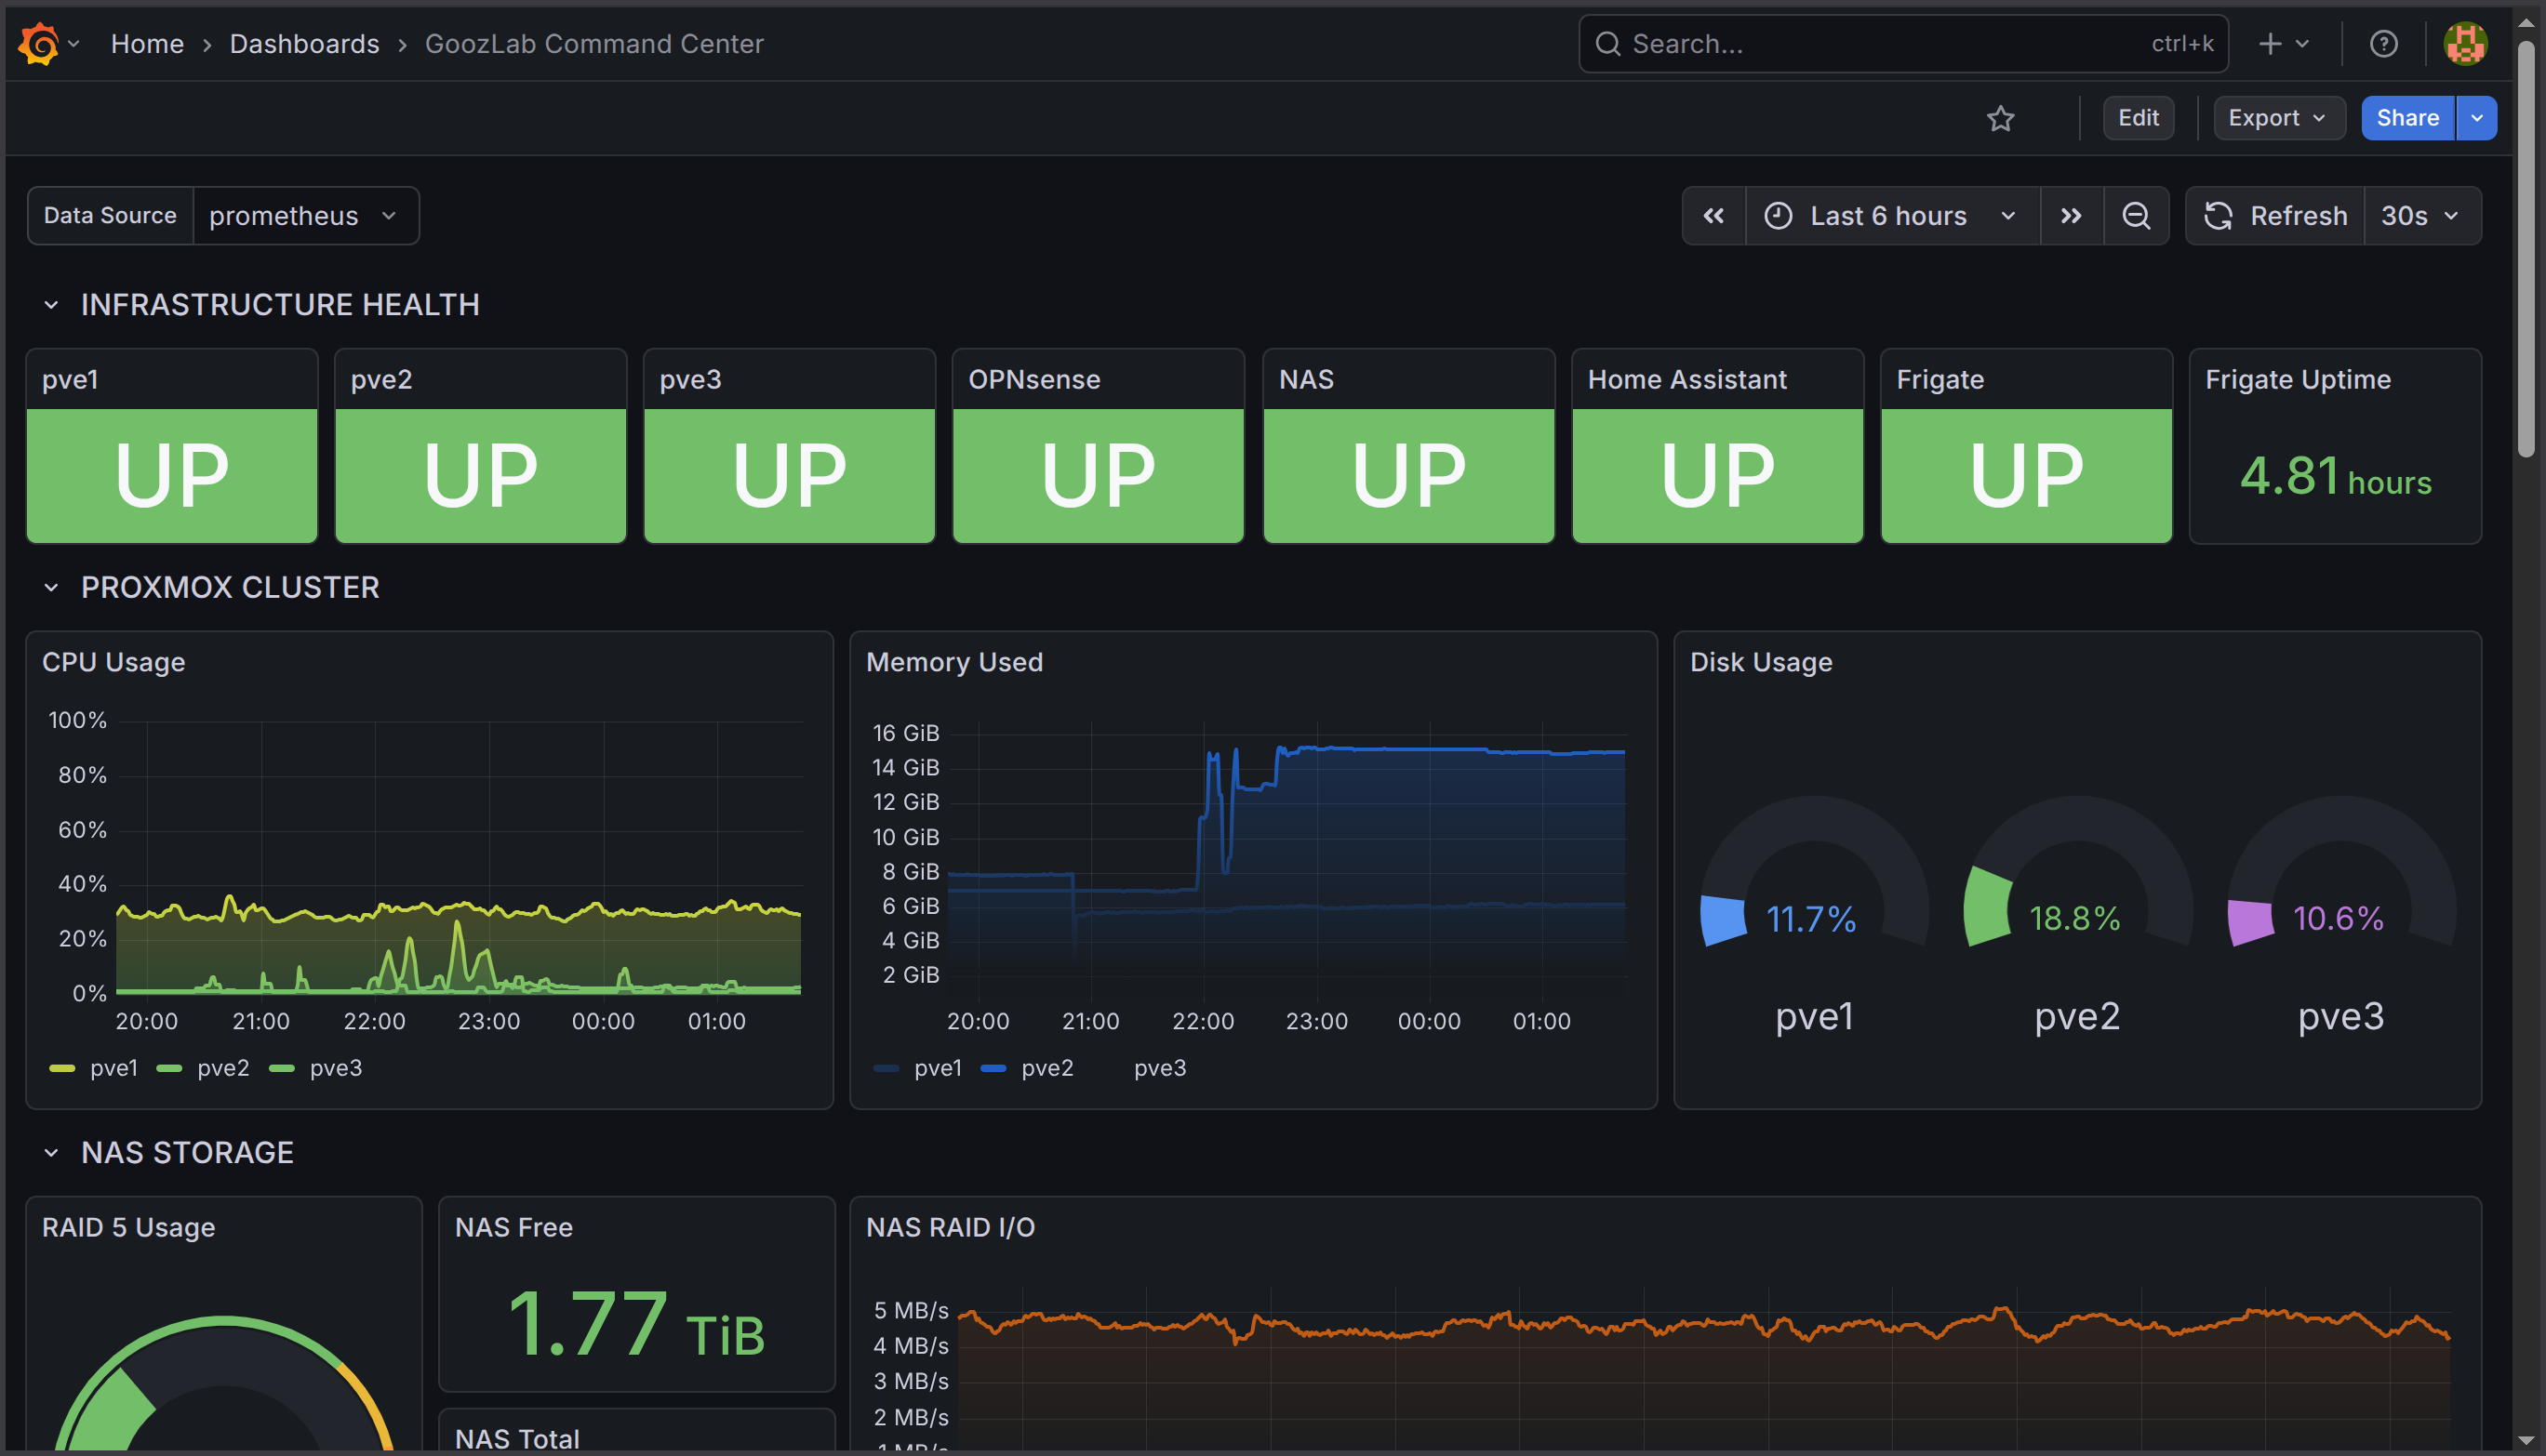Star this dashboard as favorite
This screenshot has height=1456, width=2546.
2000,118
